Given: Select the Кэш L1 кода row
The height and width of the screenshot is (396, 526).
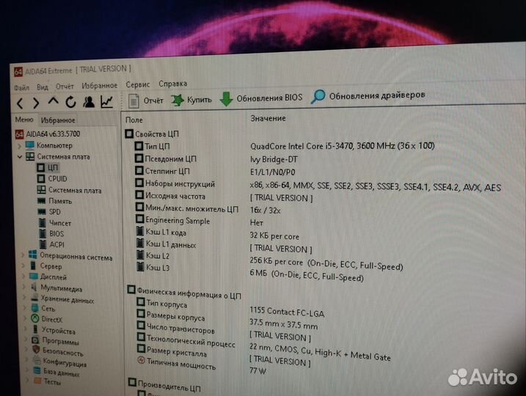Looking at the screenshot, I should tap(161, 232).
